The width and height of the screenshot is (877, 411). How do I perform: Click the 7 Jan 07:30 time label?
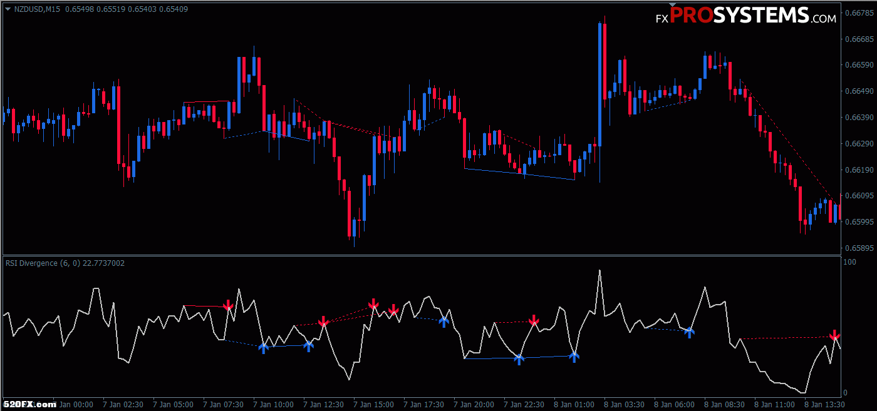click(x=222, y=404)
